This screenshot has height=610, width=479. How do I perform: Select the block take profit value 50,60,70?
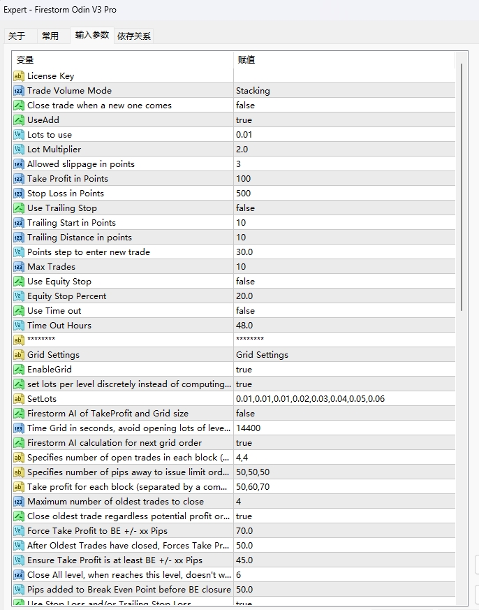click(344, 487)
